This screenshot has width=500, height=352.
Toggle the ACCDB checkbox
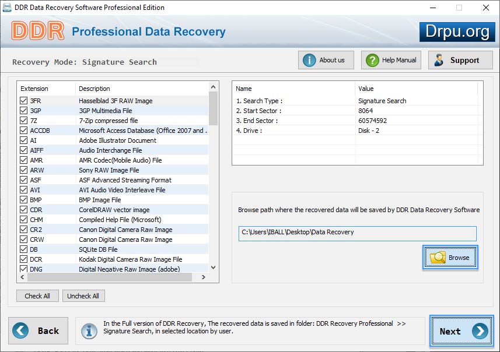click(23, 131)
